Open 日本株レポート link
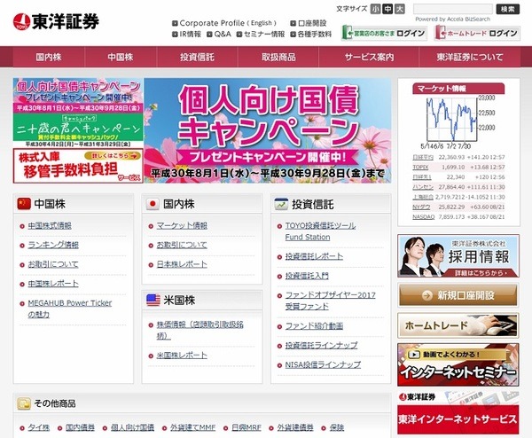This screenshot has height=438, width=532. point(182,264)
